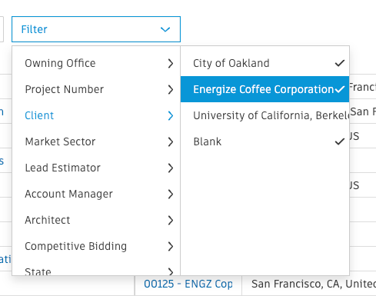Viewport: 376px width, 296px height.
Task: Open the Market Sector filter
Action: pos(96,141)
